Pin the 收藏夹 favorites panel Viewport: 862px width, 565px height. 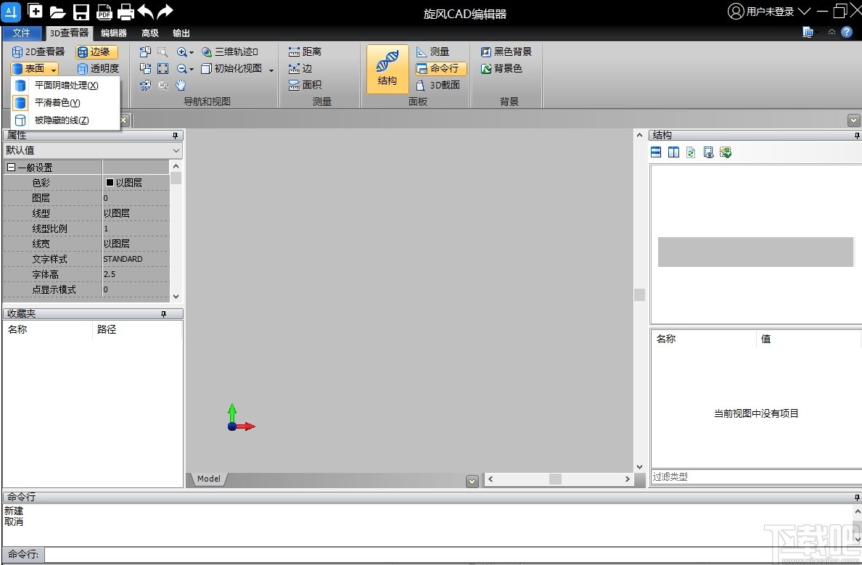tap(163, 314)
